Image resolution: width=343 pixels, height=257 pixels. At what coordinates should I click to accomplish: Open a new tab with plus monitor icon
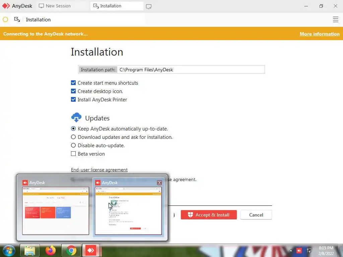point(149,7)
